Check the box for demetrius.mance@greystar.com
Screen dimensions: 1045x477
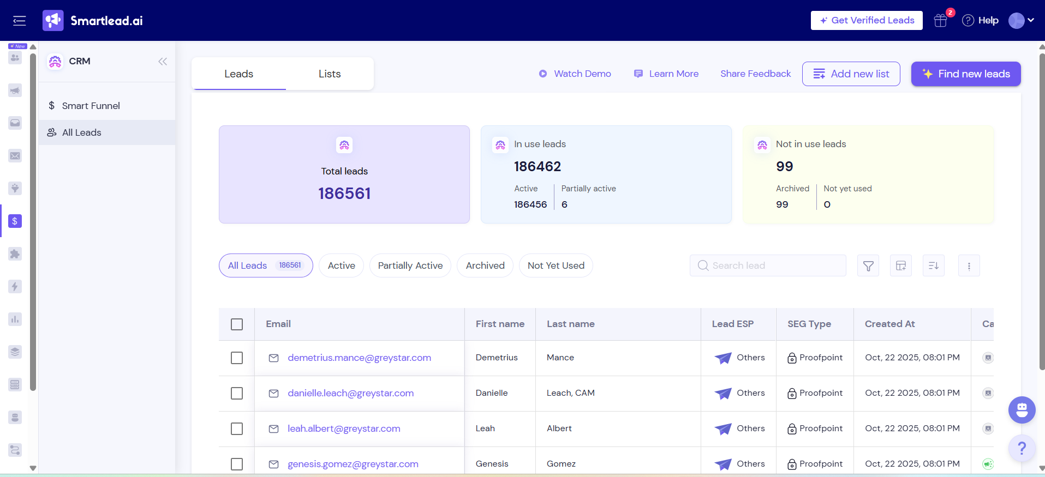point(237,358)
